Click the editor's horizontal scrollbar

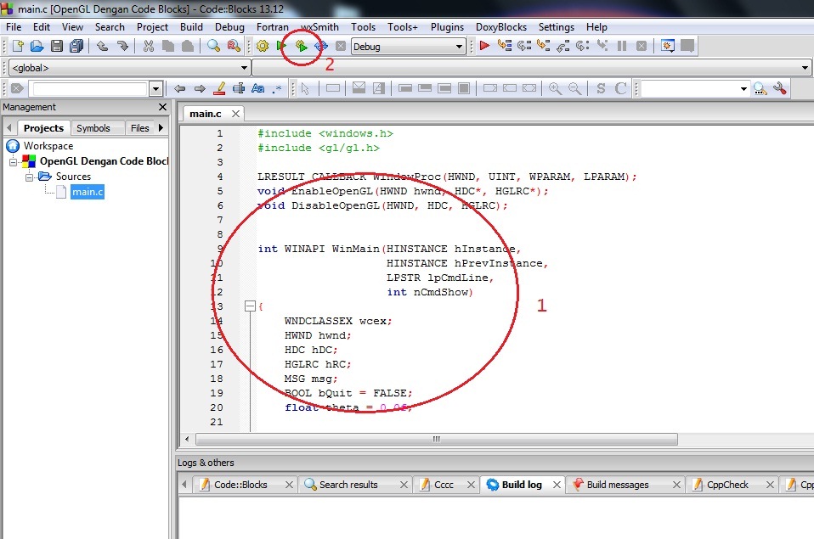(433, 440)
